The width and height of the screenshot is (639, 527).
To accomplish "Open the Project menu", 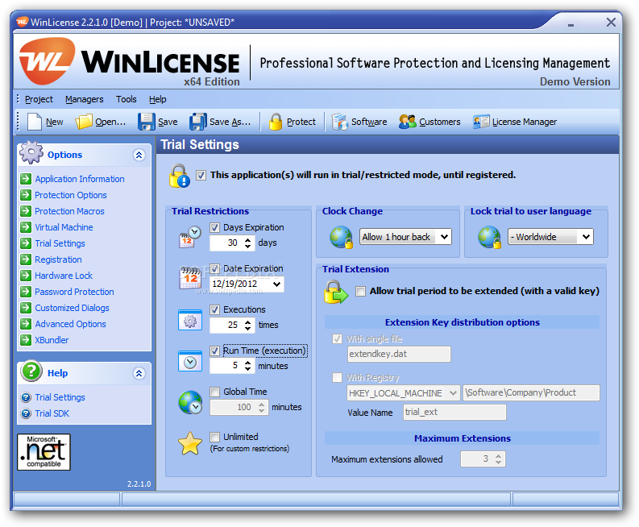I will click(x=39, y=99).
